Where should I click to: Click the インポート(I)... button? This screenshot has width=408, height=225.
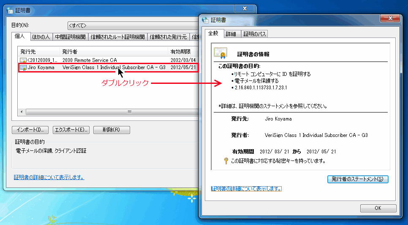pos(30,130)
